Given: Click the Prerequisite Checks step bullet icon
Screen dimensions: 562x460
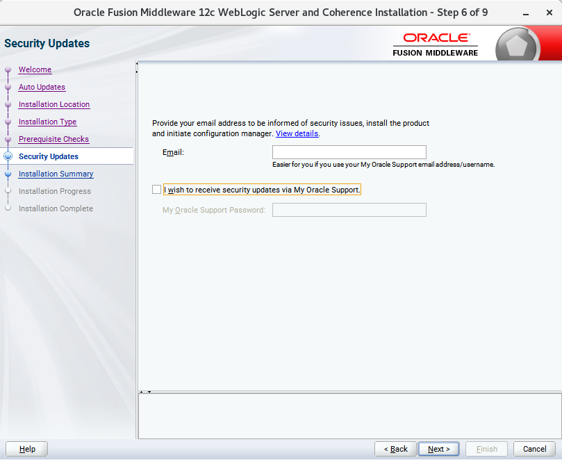Looking at the screenshot, I should click(x=8, y=140).
